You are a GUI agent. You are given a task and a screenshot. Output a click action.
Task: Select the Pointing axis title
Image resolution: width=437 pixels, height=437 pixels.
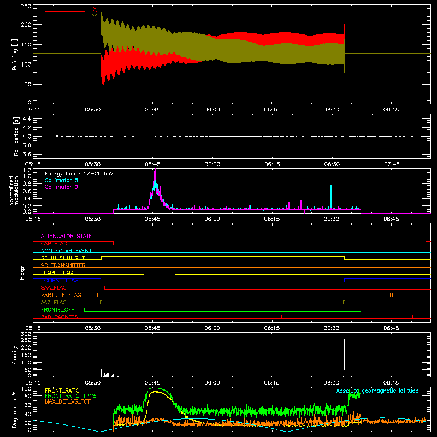coord(15,54)
